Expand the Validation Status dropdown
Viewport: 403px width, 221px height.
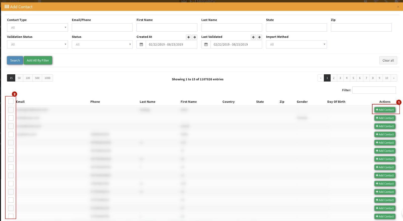pyautogui.click(x=38, y=44)
